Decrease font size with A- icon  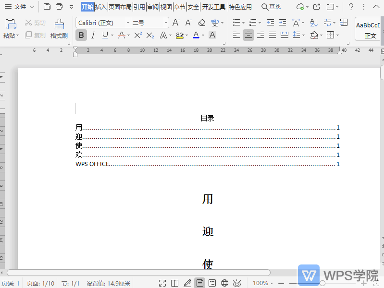tap(188, 23)
